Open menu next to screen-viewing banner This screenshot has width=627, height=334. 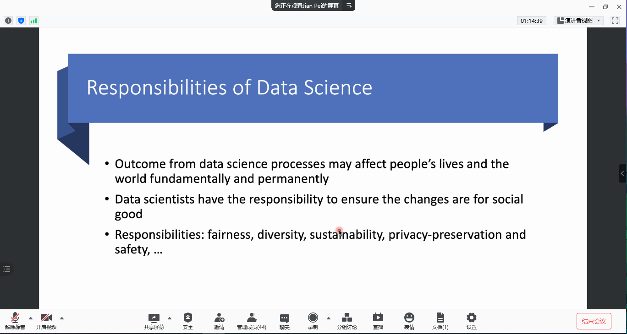[349, 5]
